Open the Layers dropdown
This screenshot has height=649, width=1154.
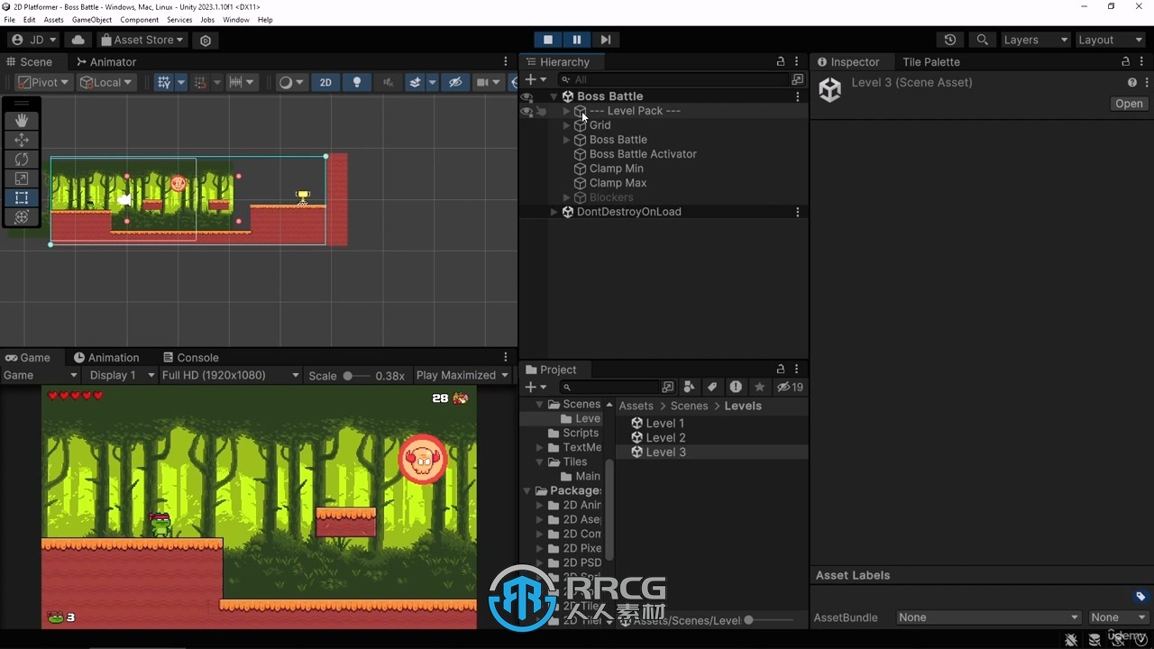tap(1035, 40)
